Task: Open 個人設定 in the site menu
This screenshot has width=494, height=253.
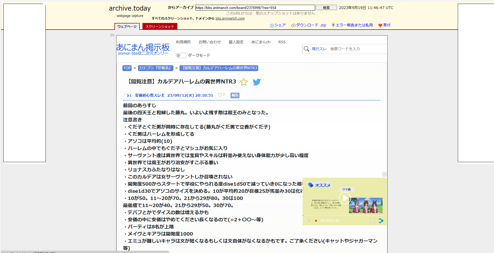Action: click(x=236, y=42)
